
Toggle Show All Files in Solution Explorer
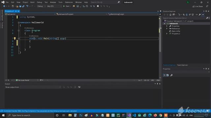click(193, 14)
